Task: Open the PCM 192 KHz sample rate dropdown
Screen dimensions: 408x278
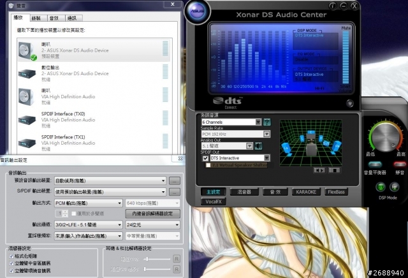Action: [235, 134]
